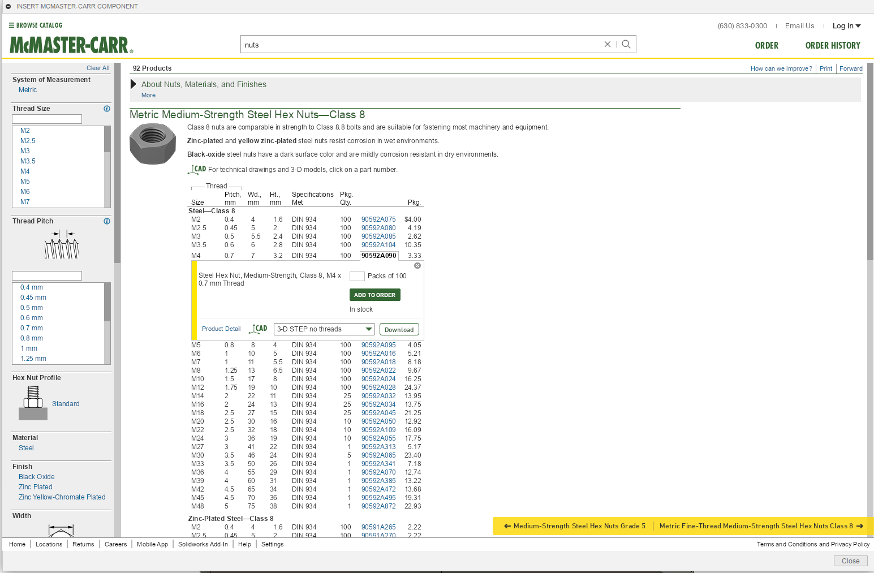Click the Packs of 100 quantity field
This screenshot has height=573, width=874.
(x=357, y=276)
